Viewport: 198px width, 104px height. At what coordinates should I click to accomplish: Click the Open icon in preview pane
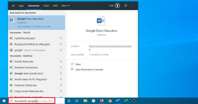(x=72, y=64)
